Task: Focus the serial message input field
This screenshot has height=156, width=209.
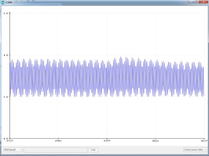Action: 56,150
